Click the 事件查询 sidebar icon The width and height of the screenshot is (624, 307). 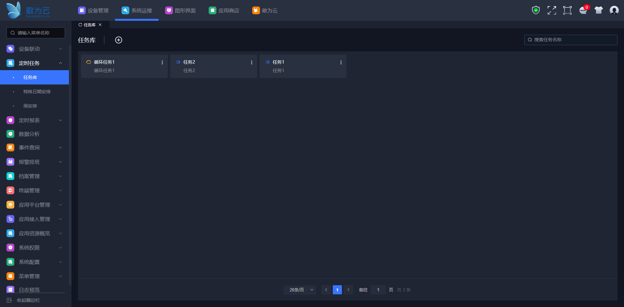click(x=10, y=147)
